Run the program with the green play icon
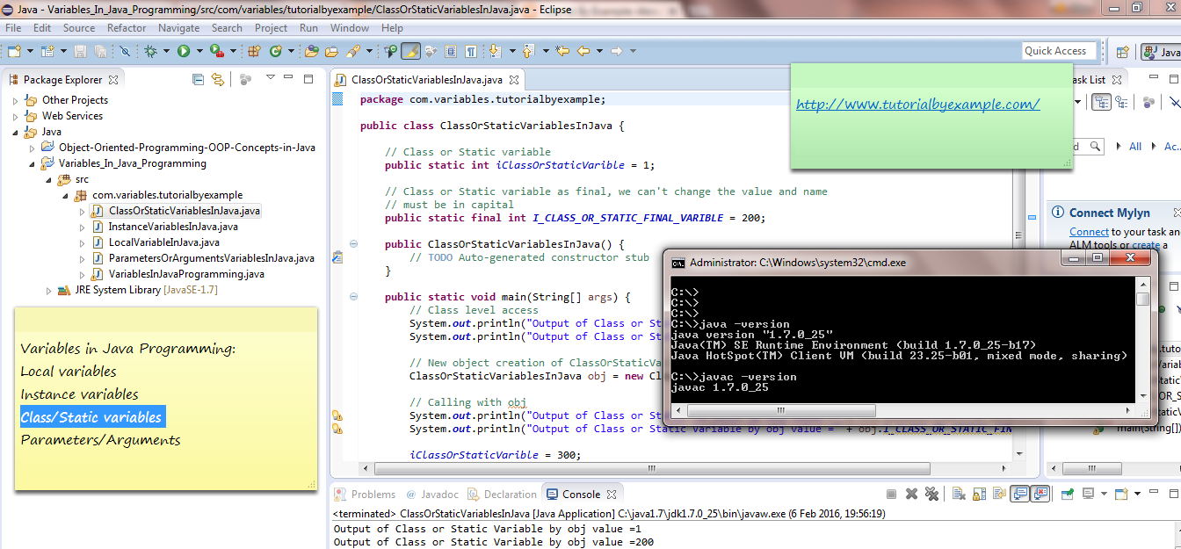Viewport: 1181px width, 549px height. [x=183, y=51]
